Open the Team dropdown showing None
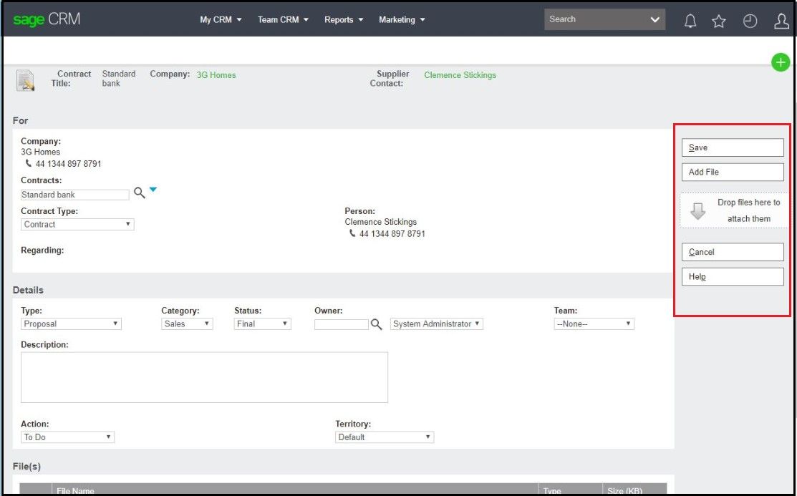This screenshot has width=797, height=496. (x=594, y=324)
